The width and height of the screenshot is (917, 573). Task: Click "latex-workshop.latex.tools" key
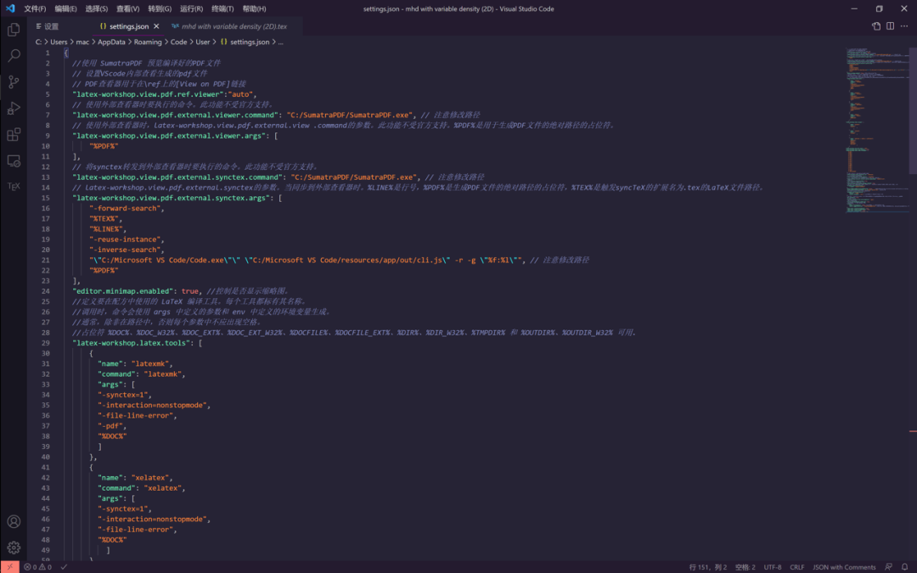[132, 343]
